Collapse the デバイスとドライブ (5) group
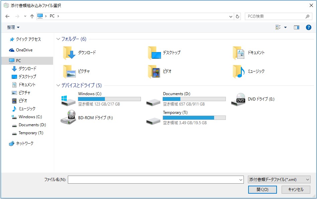This screenshot has height=199, width=317. pos(58,85)
